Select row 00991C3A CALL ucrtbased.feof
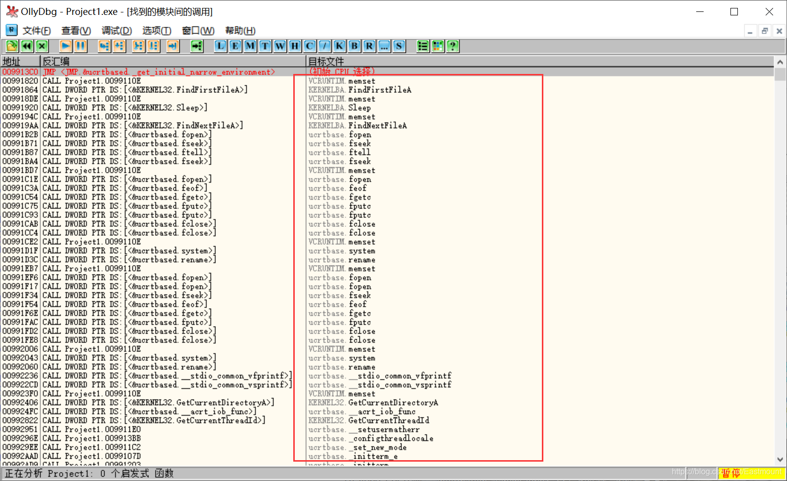 point(387,188)
